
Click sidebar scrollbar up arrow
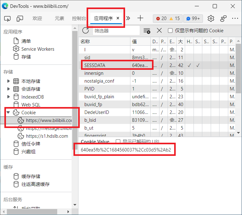pos(75,28)
